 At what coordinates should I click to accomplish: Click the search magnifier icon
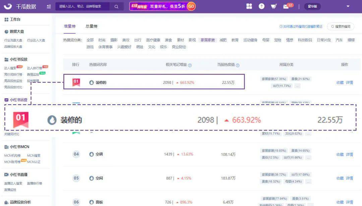[x=116, y=6]
